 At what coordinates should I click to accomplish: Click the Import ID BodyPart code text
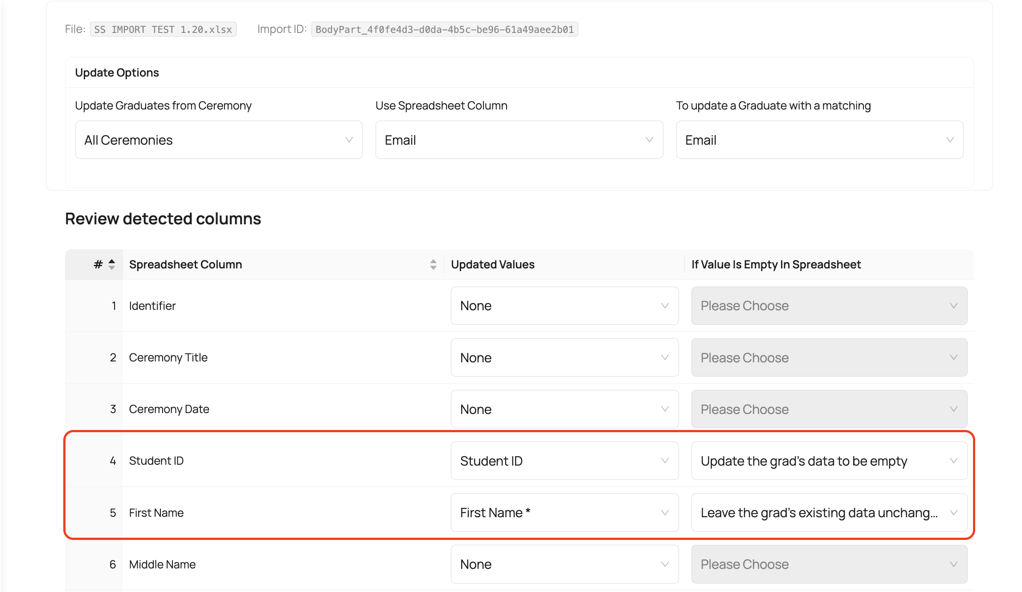pyautogui.click(x=444, y=29)
